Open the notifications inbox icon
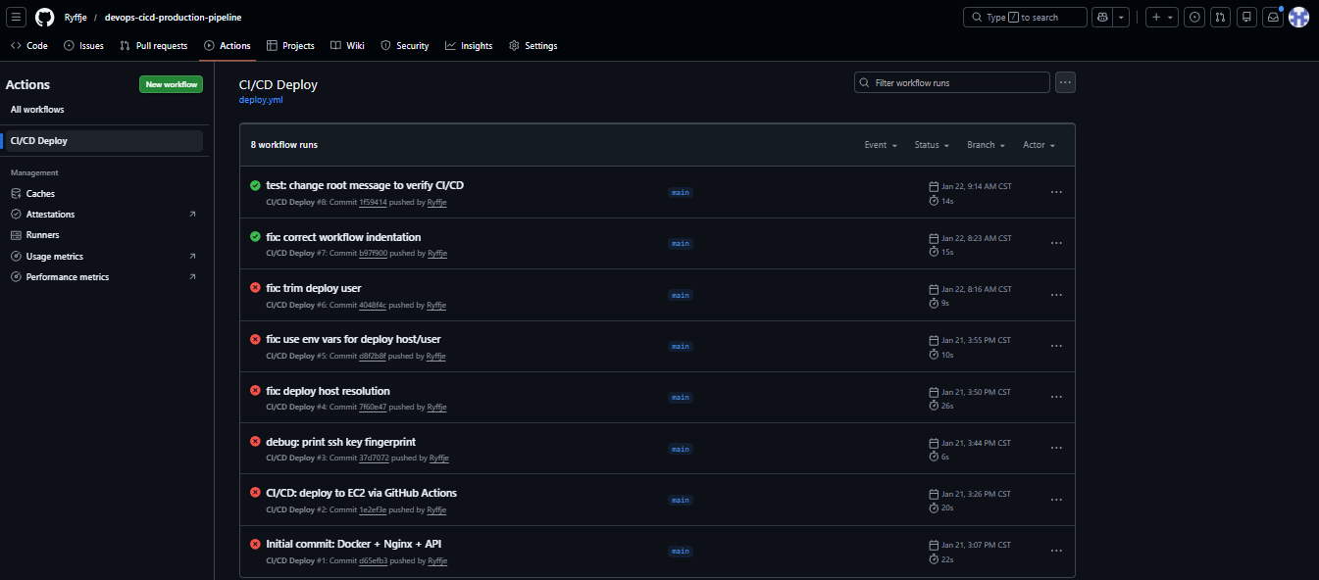Viewport: 1319px width, 580px height. point(1273,18)
